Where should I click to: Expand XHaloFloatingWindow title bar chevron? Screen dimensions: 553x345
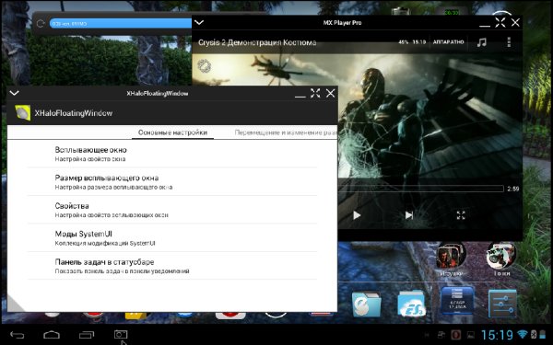pos(14,93)
